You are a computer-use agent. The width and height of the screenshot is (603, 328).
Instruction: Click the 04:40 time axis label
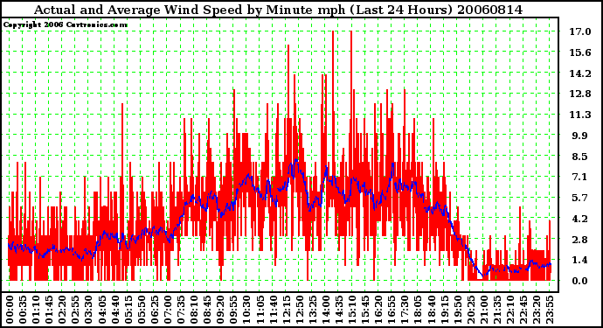pos(114,310)
